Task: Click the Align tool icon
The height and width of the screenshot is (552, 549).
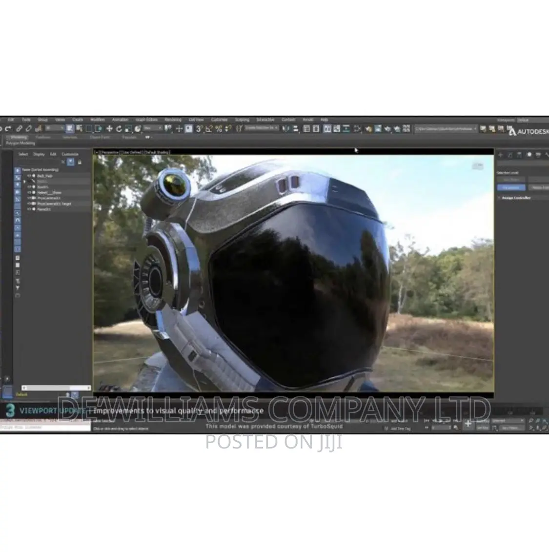Action: pos(296,129)
